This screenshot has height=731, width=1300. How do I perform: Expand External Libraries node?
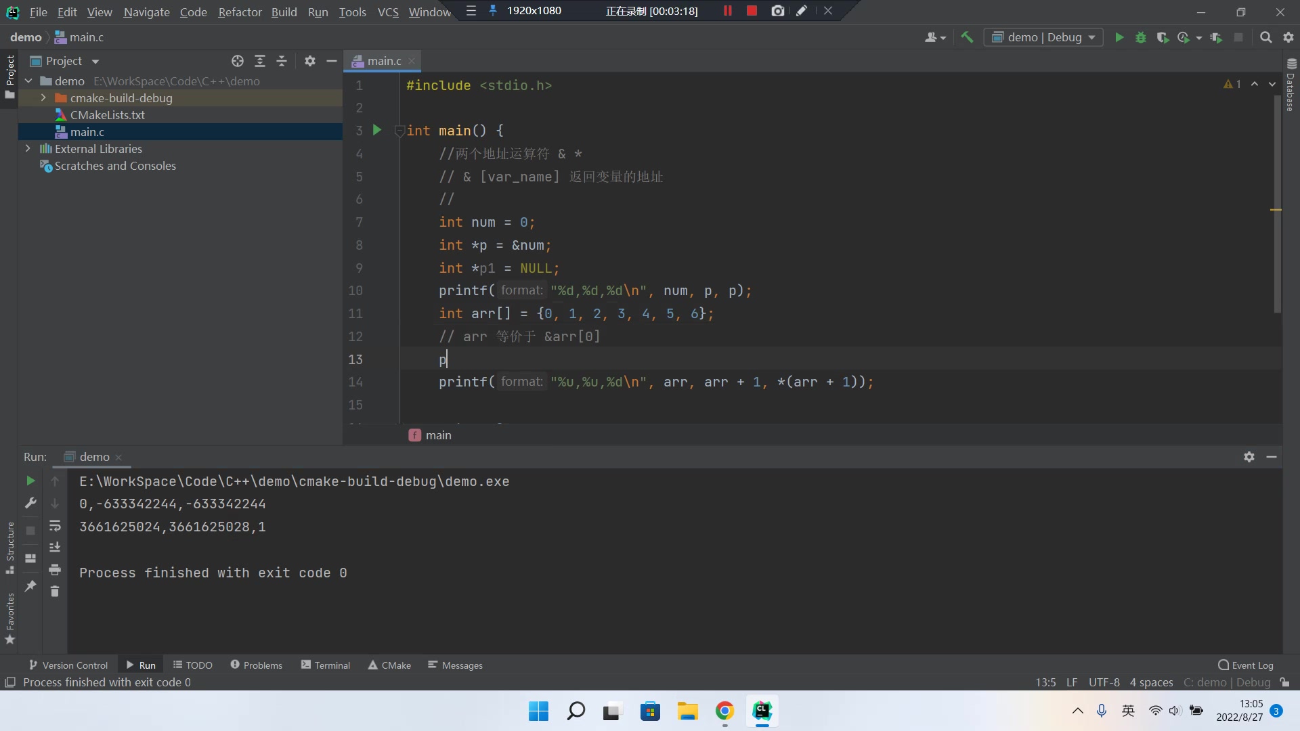[28, 149]
